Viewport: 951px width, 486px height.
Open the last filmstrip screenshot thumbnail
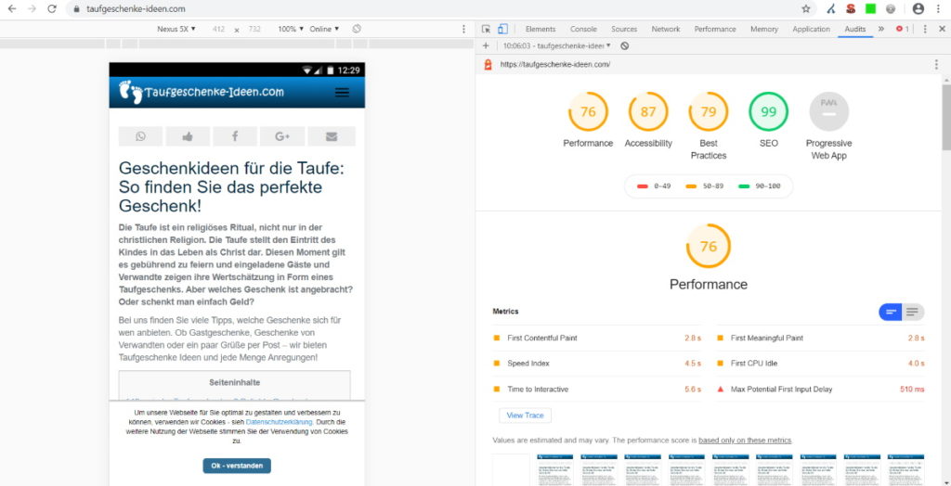point(905,469)
